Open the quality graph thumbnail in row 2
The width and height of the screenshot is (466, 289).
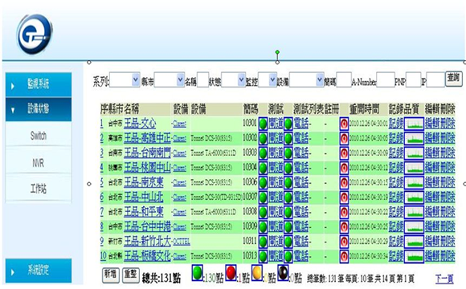[x=414, y=138]
